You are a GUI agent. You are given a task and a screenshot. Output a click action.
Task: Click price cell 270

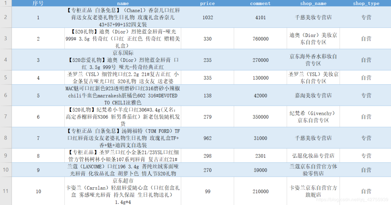pyautogui.click(x=207, y=170)
